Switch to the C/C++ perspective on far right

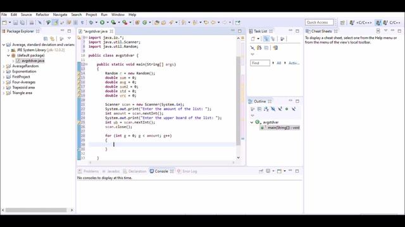[x=392, y=23]
